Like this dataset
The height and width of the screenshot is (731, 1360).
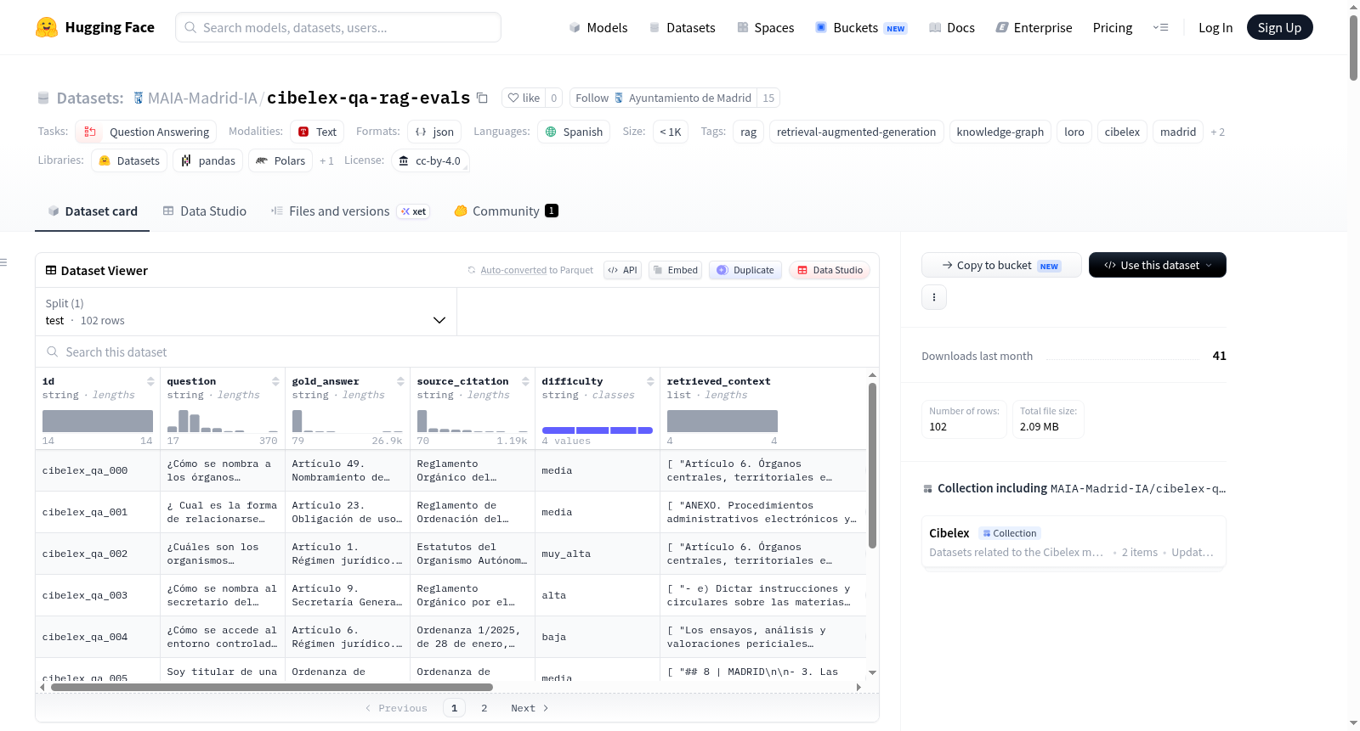pos(524,98)
